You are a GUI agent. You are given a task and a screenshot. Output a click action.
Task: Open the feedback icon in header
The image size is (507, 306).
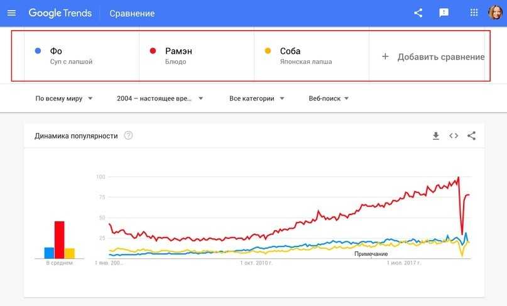(444, 13)
